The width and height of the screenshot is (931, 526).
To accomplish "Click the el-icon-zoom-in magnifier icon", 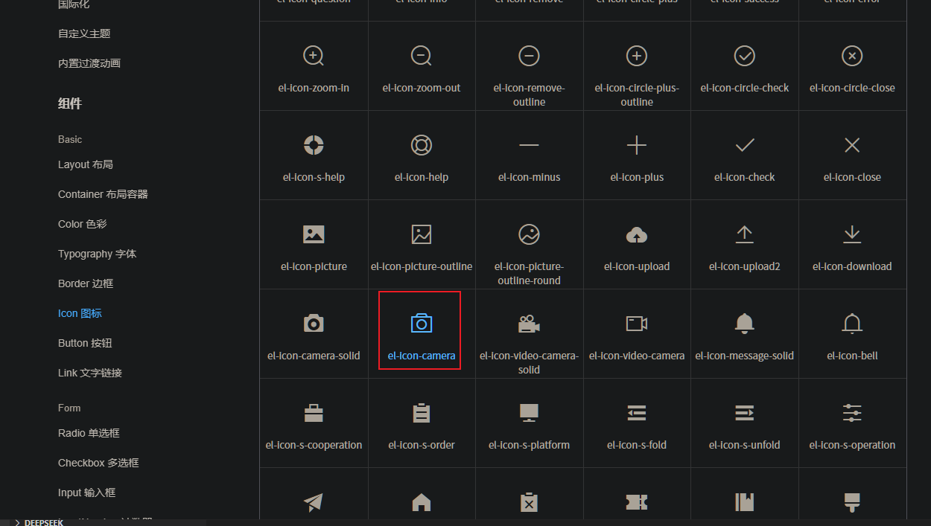I will pos(314,56).
